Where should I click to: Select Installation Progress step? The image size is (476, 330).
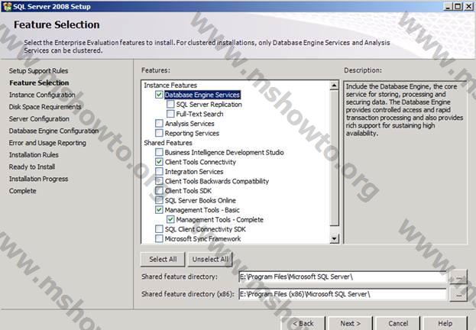coord(38,179)
